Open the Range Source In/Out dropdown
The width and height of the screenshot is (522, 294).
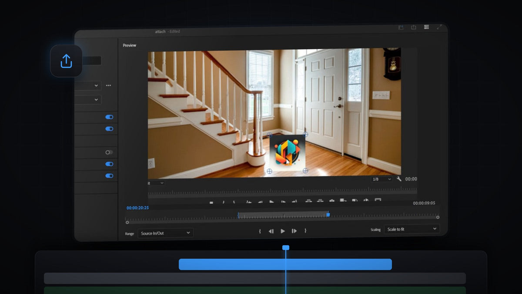click(166, 233)
